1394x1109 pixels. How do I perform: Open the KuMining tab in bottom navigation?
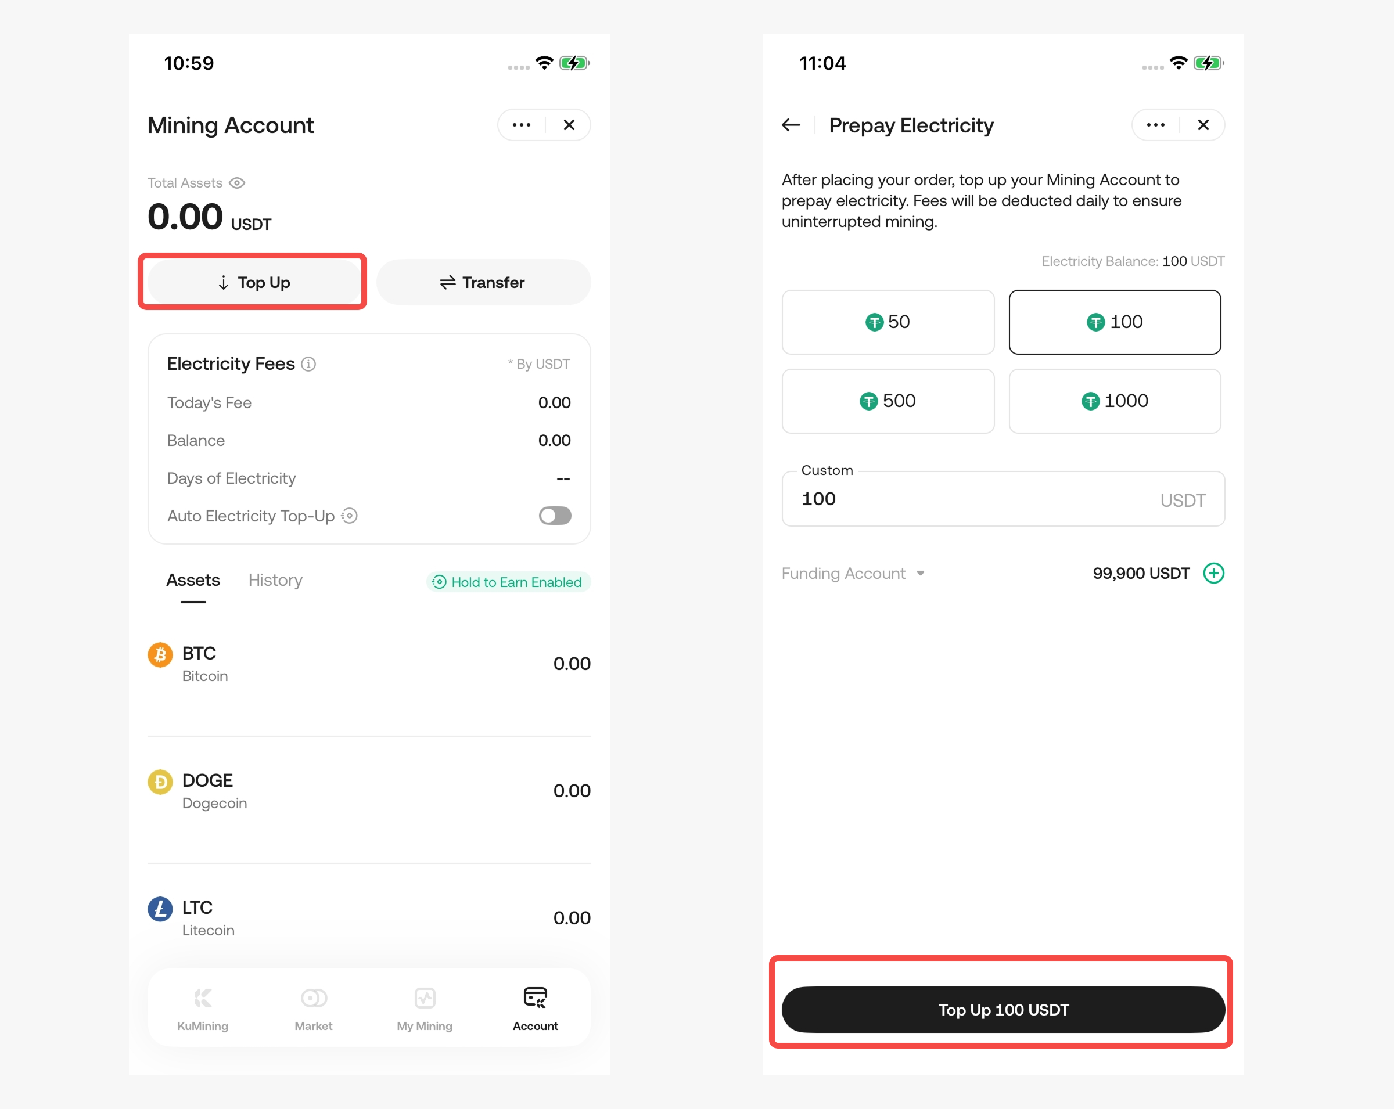pyautogui.click(x=202, y=1007)
